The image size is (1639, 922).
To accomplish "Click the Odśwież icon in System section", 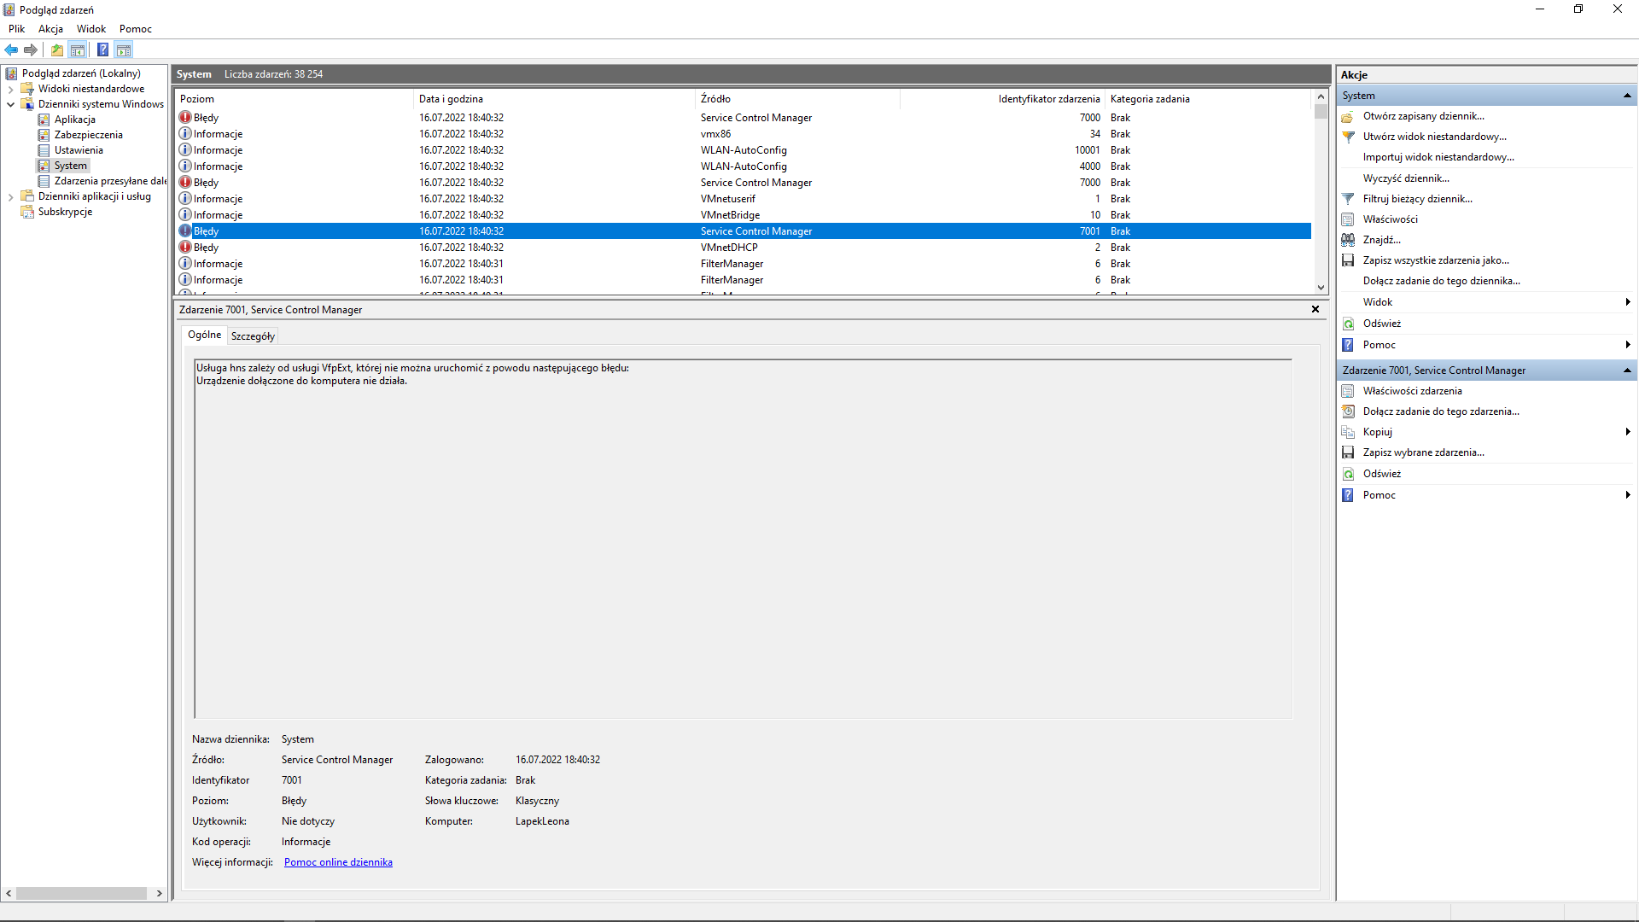I will [x=1348, y=324].
